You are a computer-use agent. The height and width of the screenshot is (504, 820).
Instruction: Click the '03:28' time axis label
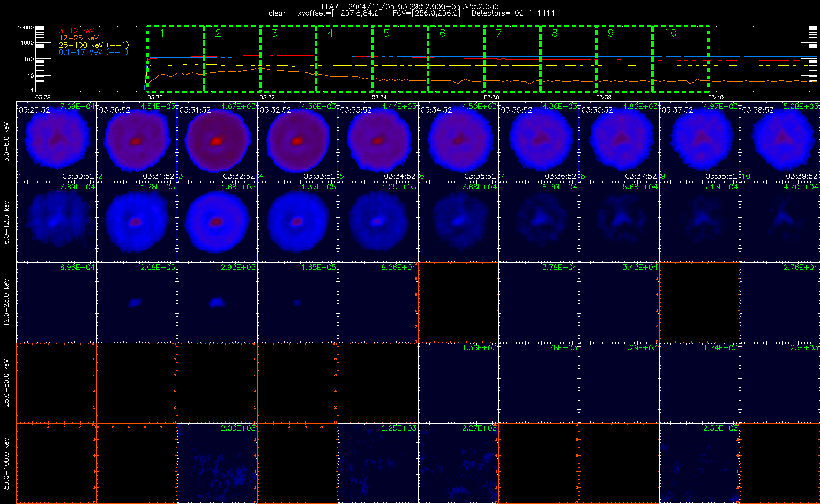coord(43,98)
